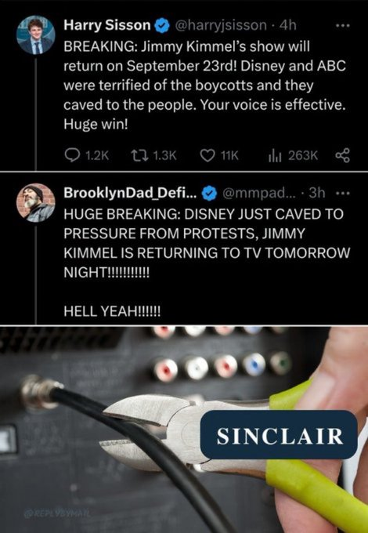Image resolution: width=368 pixels, height=533 pixels.
Task: Open the three-dot menu on Harry Sisson's tweet
Action: (x=343, y=26)
